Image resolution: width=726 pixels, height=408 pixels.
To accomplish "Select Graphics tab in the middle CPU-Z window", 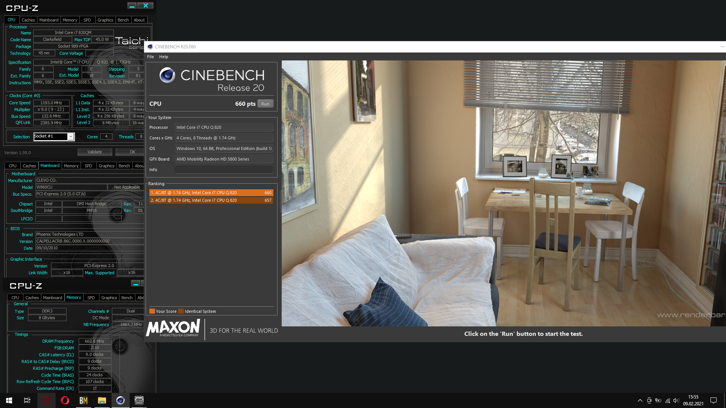I will (x=106, y=166).
